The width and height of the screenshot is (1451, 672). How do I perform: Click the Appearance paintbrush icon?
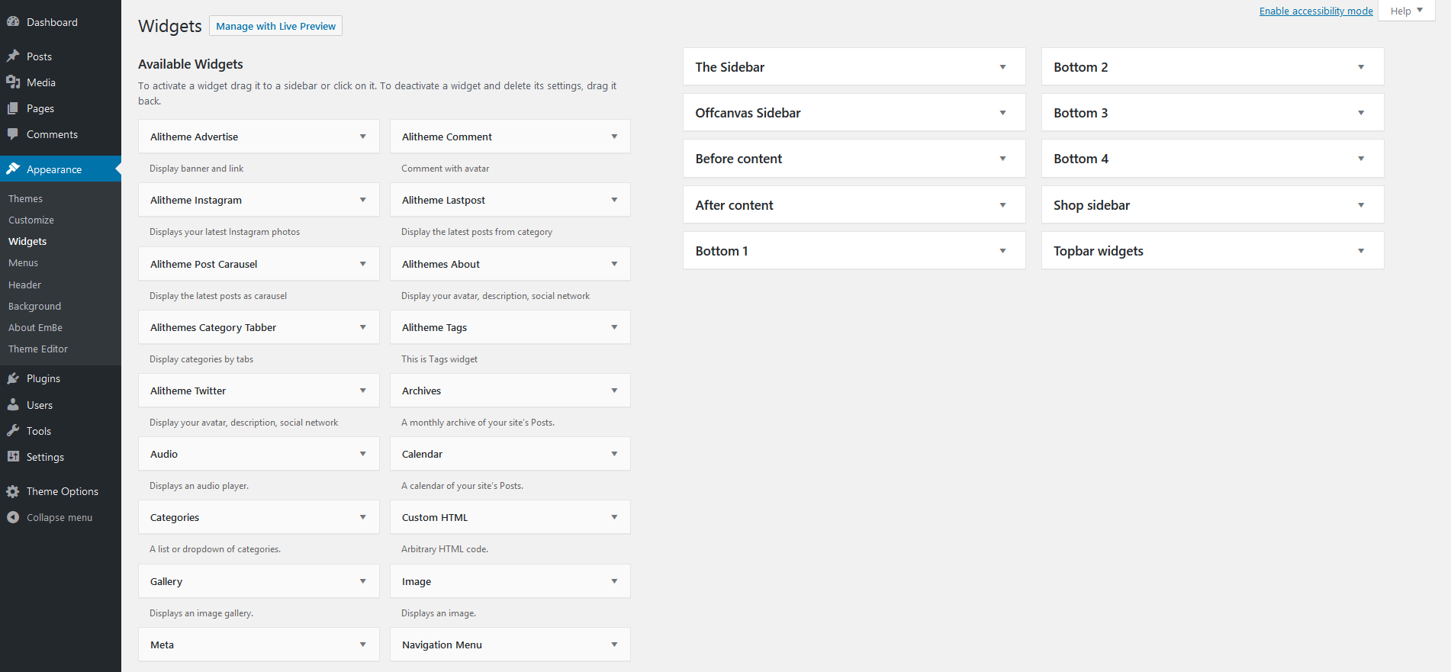pyautogui.click(x=13, y=169)
